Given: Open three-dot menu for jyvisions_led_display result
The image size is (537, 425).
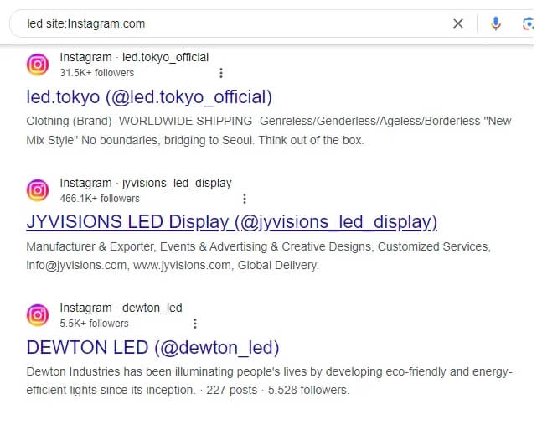Looking at the screenshot, I should click(245, 199).
